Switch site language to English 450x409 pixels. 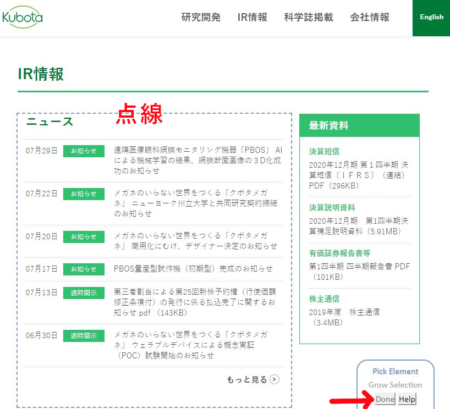coord(431,18)
